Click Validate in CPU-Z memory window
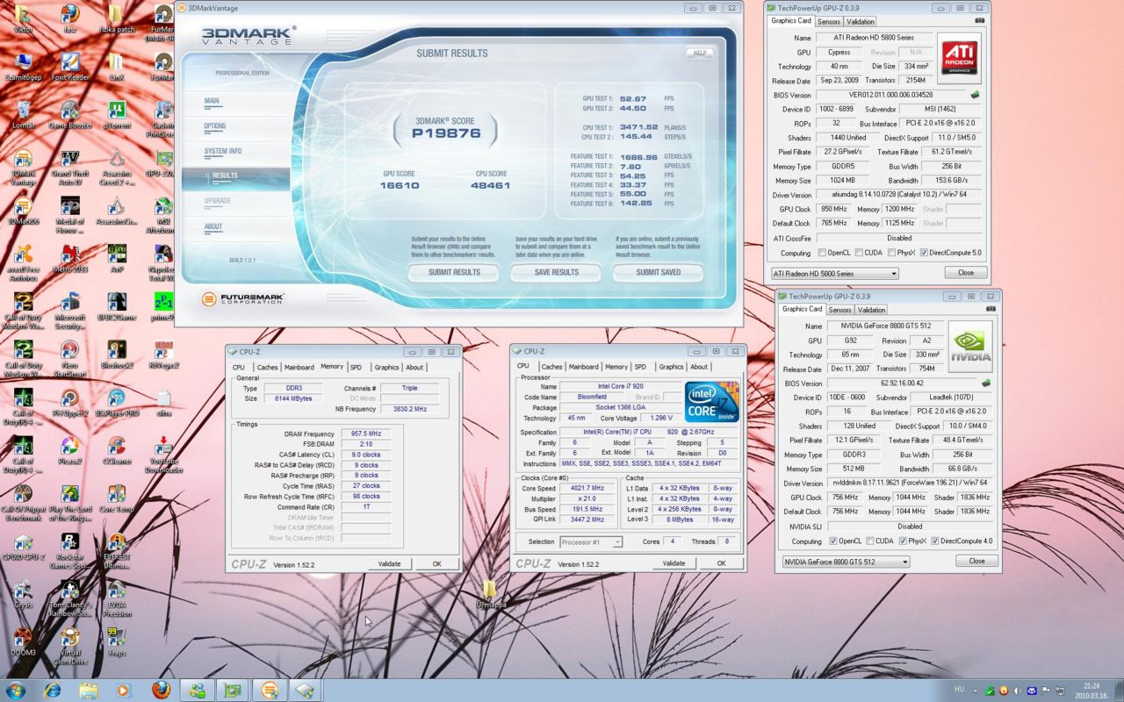 click(389, 563)
